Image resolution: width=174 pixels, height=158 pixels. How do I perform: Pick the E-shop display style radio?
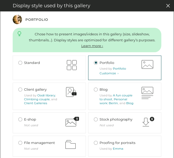click(x=20, y=119)
